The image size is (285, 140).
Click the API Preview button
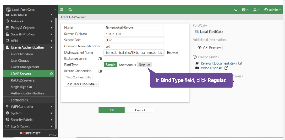tap(209, 47)
